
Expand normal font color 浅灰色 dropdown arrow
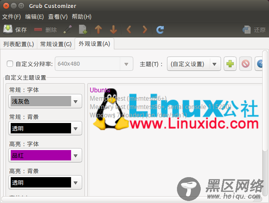(x=76, y=101)
